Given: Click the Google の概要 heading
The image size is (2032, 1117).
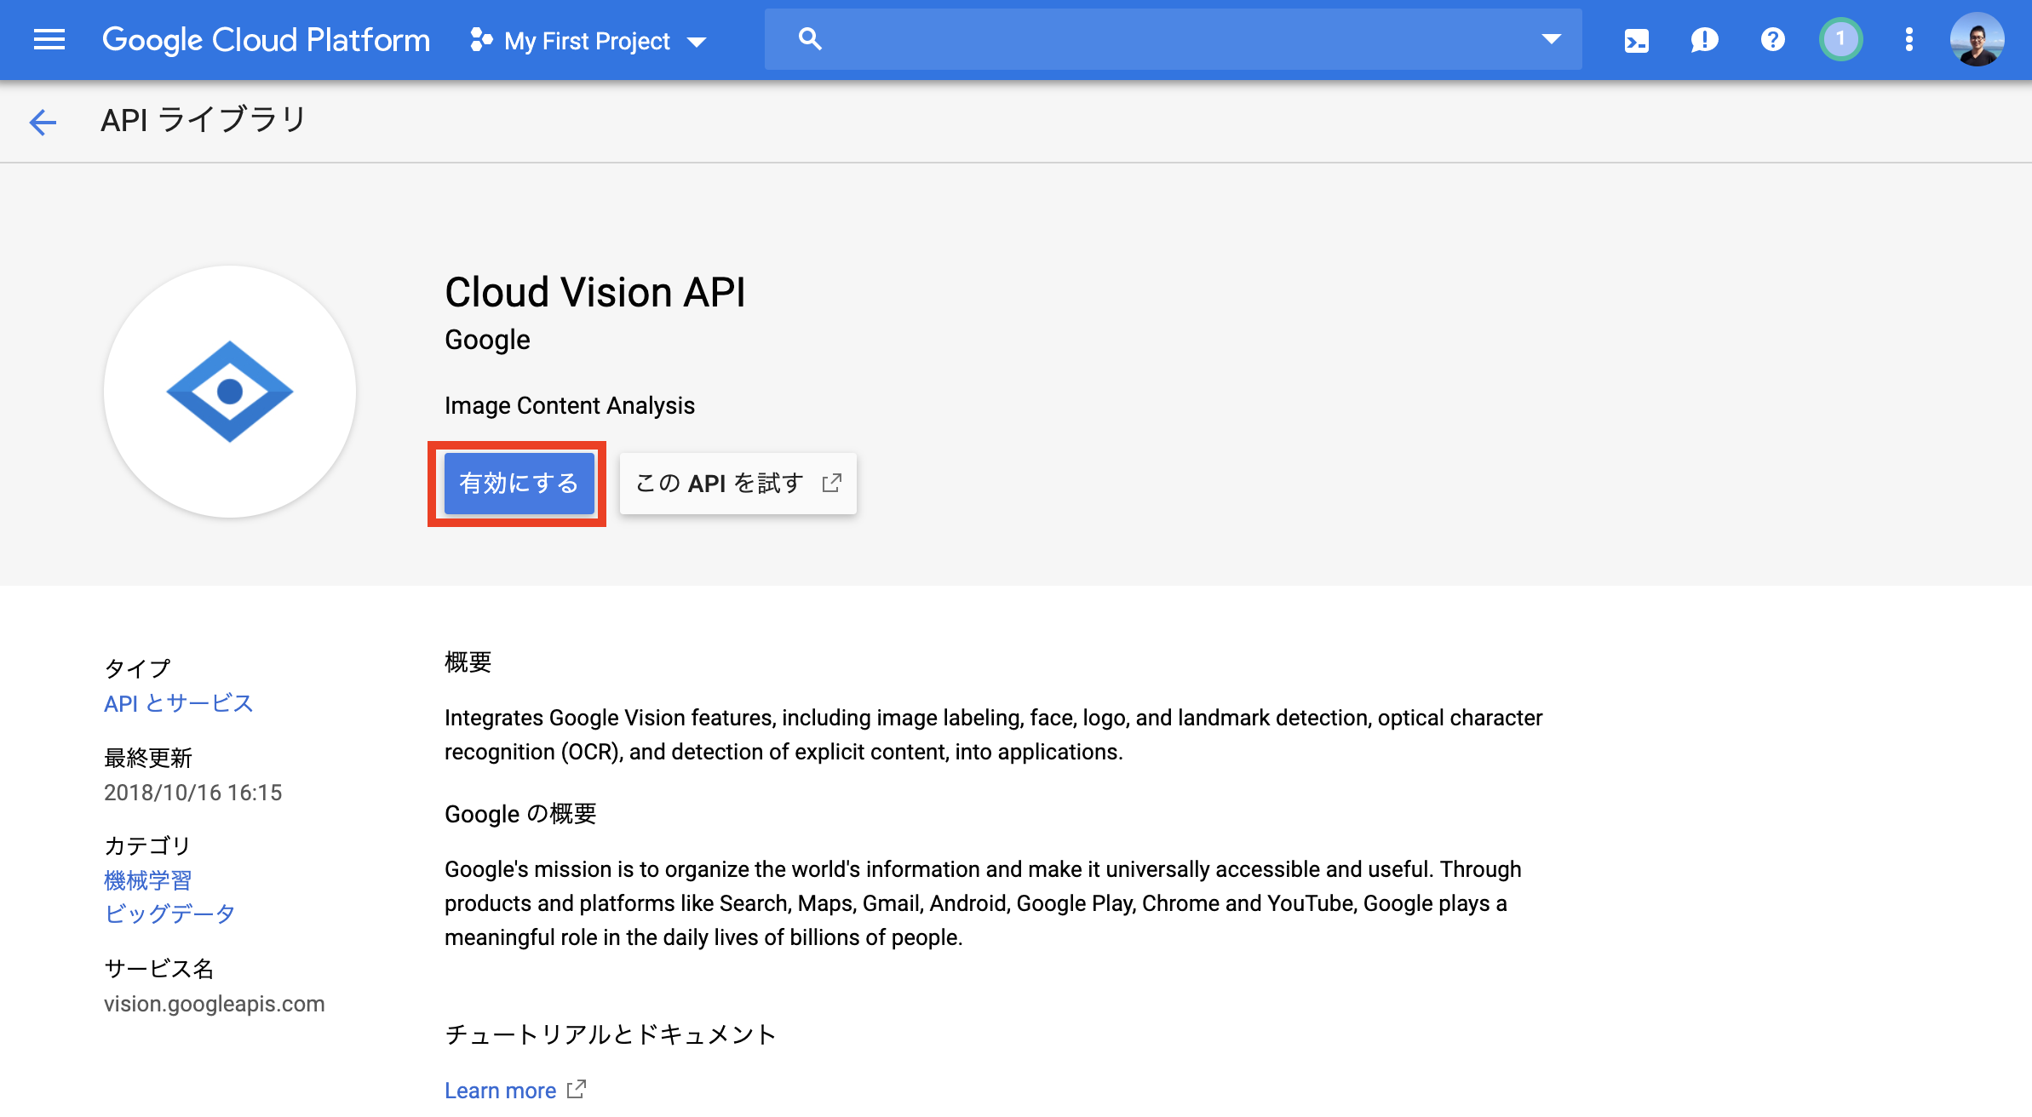Looking at the screenshot, I should click(x=520, y=814).
